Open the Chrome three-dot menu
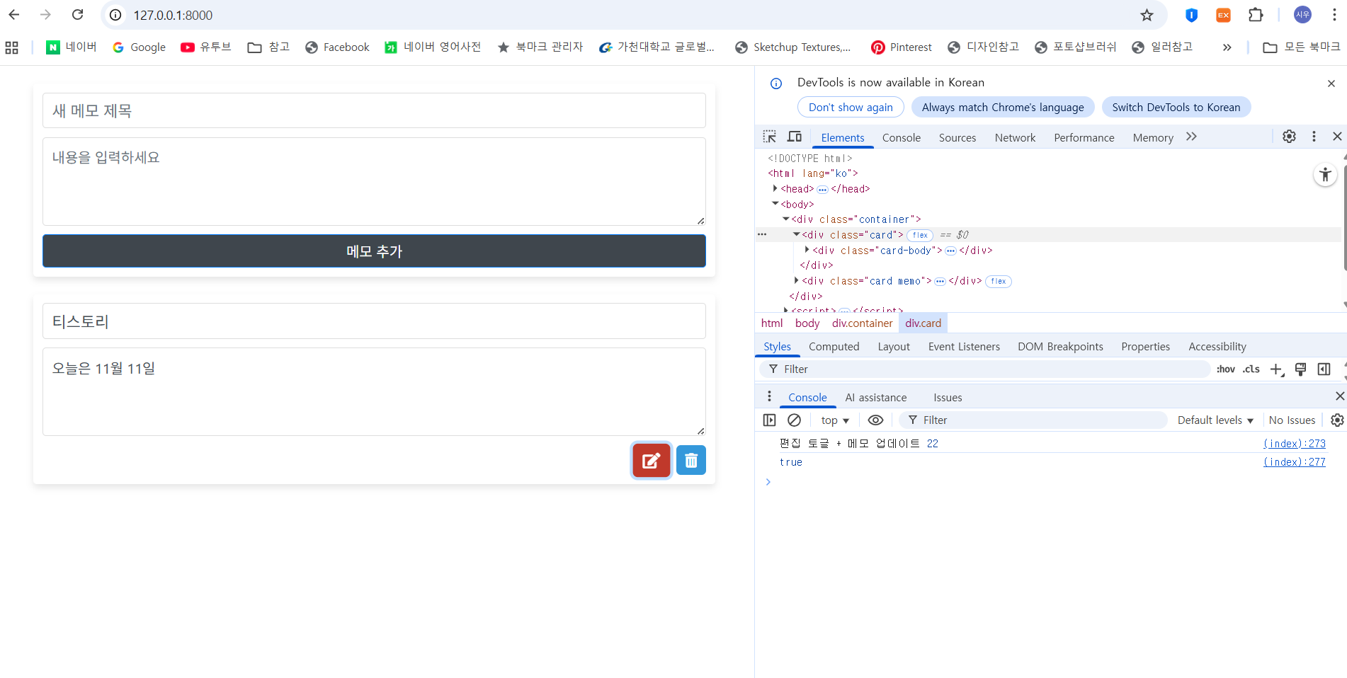 click(1334, 15)
